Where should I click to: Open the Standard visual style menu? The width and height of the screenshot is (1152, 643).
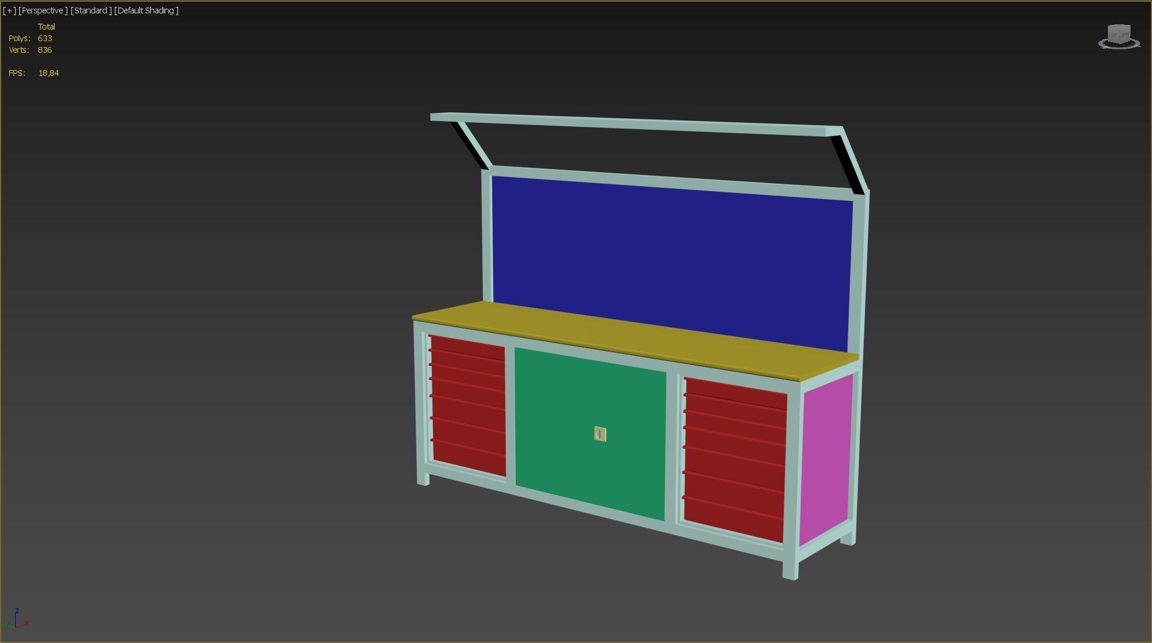[91, 10]
